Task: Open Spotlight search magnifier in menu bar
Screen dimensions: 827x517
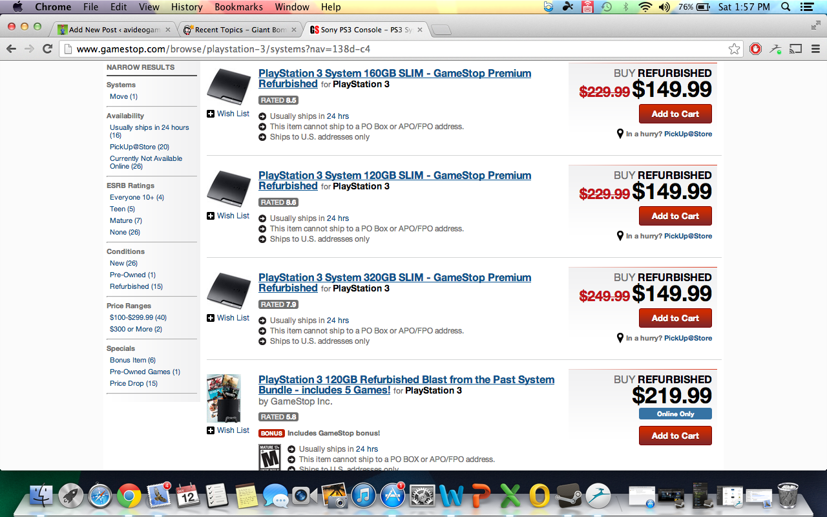Action: 786,7
